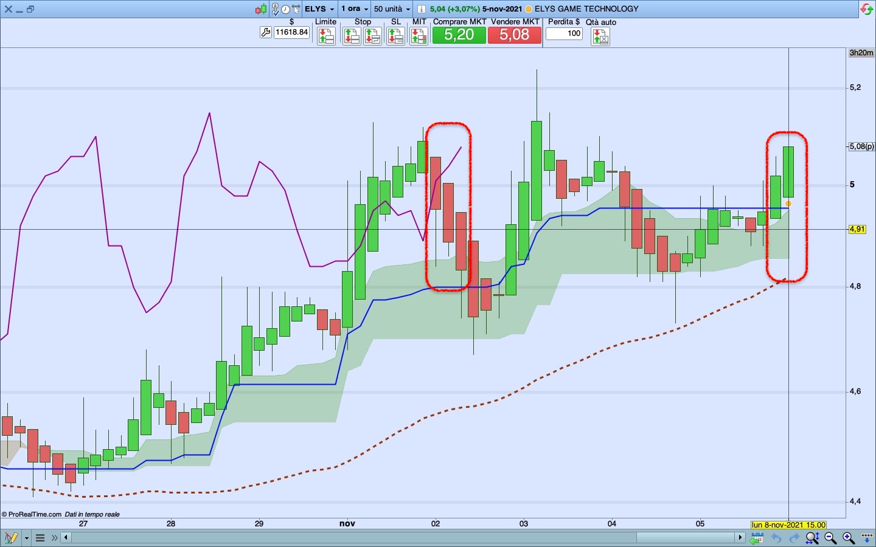Undo last chart action with back arrow
Image resolution: width=876 pixels, height=547 pixels.
[x=776, y=538]
